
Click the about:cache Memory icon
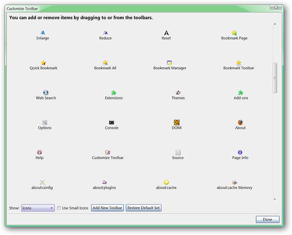click(x=235, y=182)
